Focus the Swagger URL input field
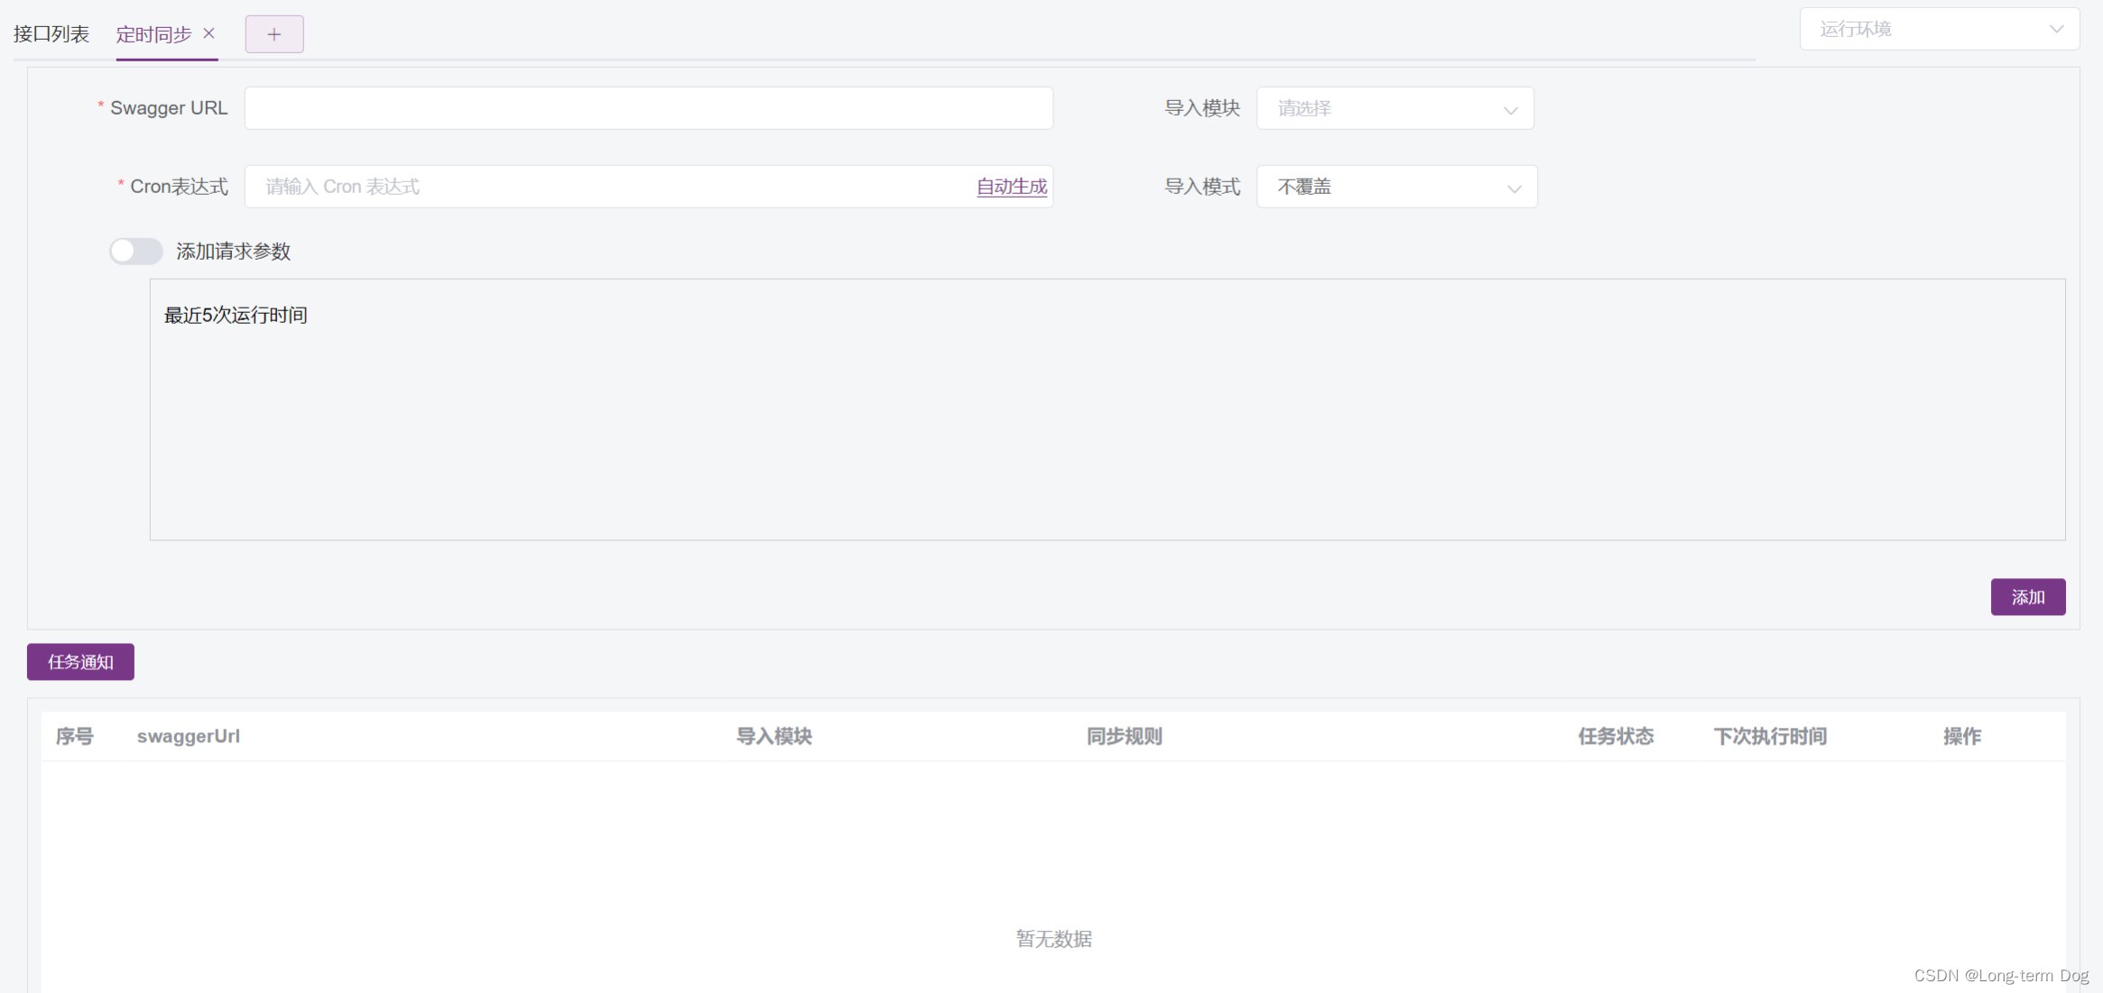This screenshot has width=2103, height=993. [648, 108]
